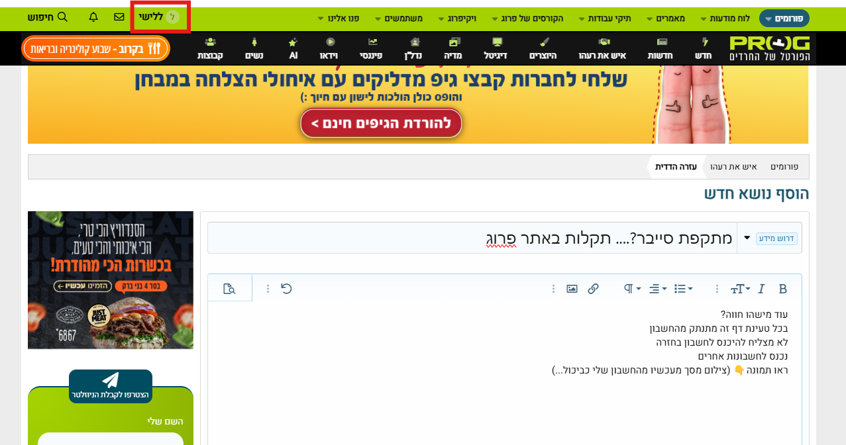Open the text alignment dropdown
This screenshot has height=445, width=846.
click(657, 289)
